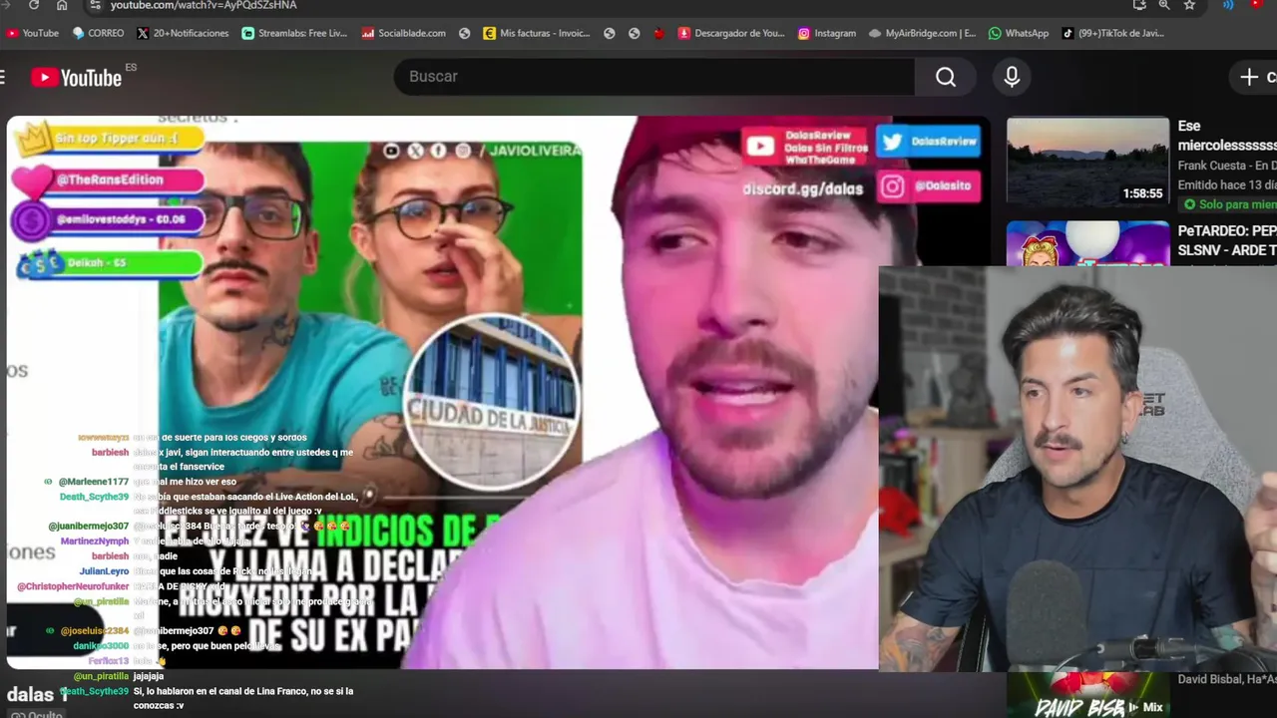Reload the page with the browser refresh icon
This screenshot has width=1277, height=718.
pyautogui.click(x=33, y=5)
